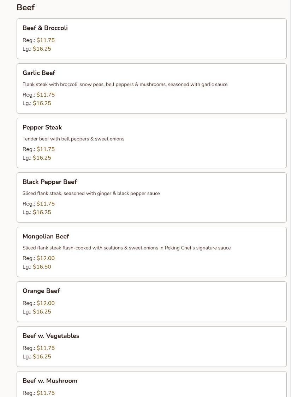Click Beef & Broccoli's large price

pos(42,49)
